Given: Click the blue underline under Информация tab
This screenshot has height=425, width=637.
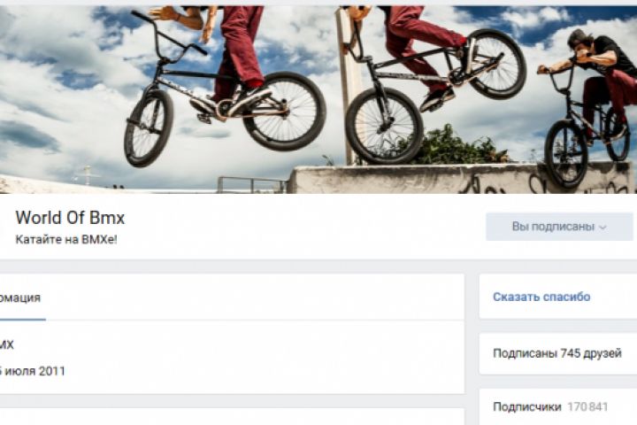Looking at the screenshot, I should (x=23, y=320).
